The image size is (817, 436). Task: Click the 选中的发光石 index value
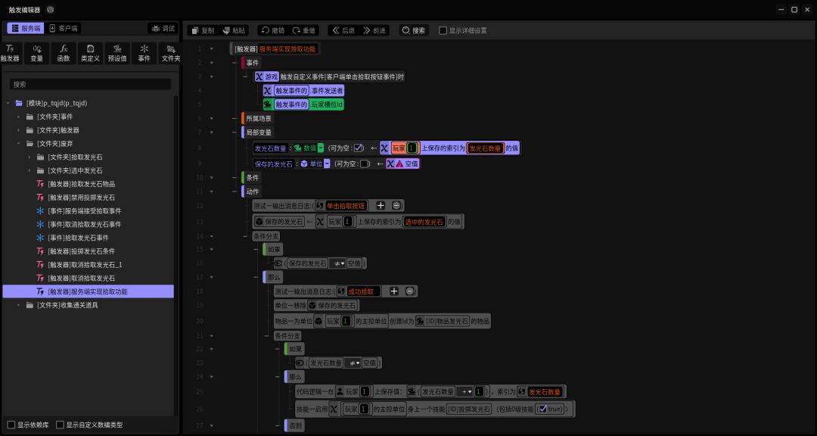pyautogui.click(x=424, y=222)
